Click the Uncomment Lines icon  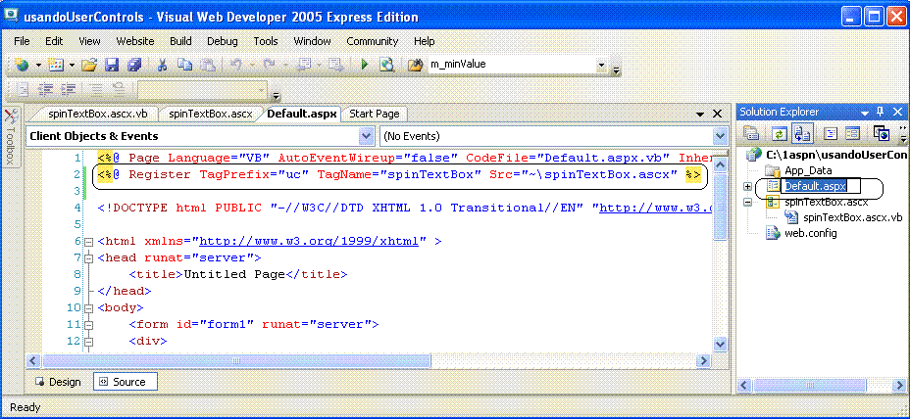pos(119,90)
